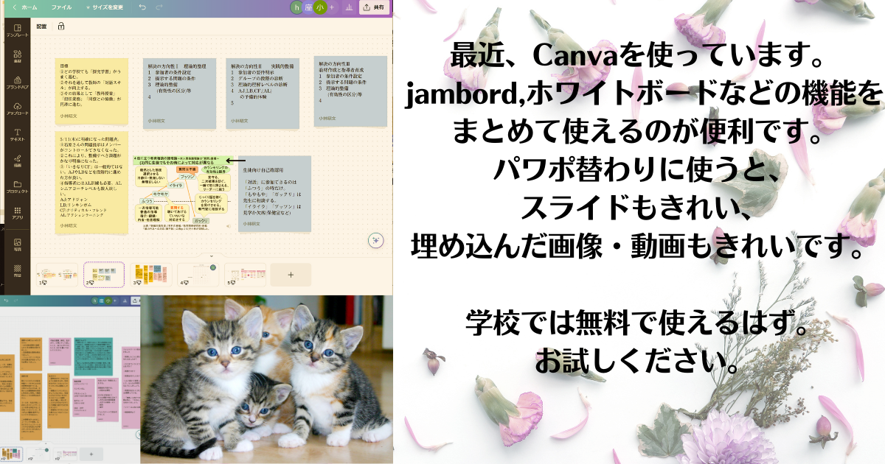Add a new page in top Canva editor
This screenshot has height=464, width=885.
(x=291, y=274)
